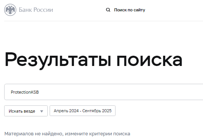This screenshot has width=203, height=138.
Task: Open the 'Поиск по сайту' site search
Action: coord(125,10)
